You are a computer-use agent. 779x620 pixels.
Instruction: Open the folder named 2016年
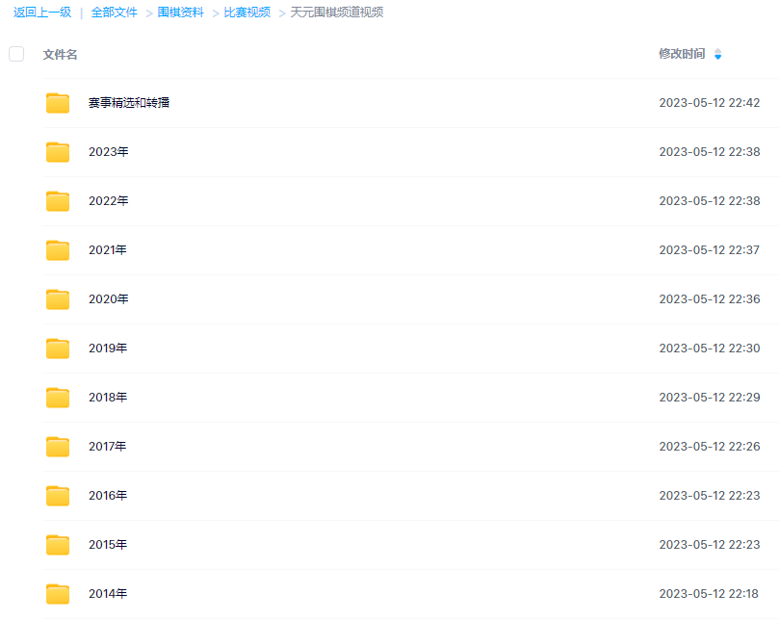(x=108, y=496)
